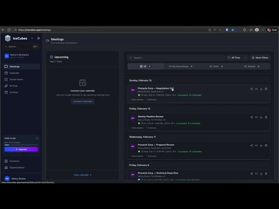Open the More Filters panel
Screen dimensions: 279x209
point(260,57)
